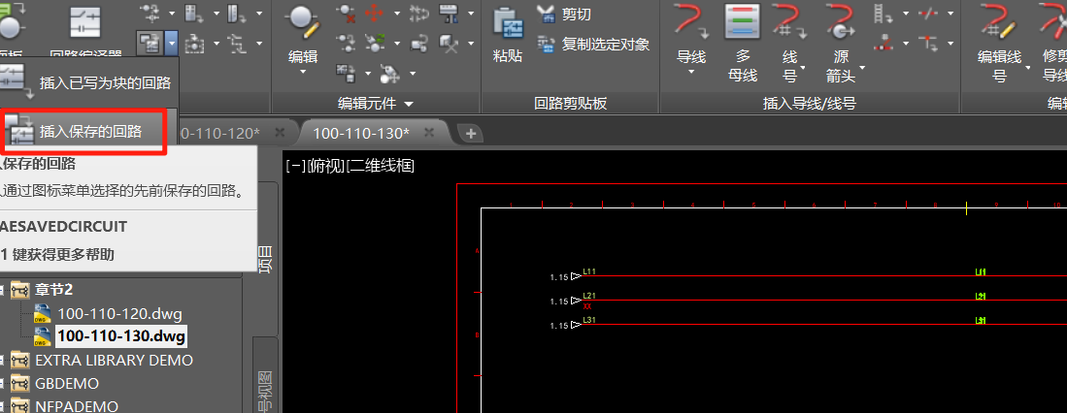Click the 编辑线号 edit wire number icon
This screenshot has height=413, width=1067.
point(999,23)
